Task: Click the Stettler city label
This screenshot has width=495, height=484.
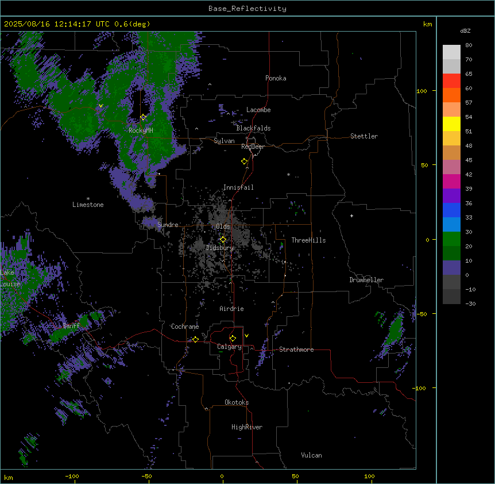Action: [364, 136]
